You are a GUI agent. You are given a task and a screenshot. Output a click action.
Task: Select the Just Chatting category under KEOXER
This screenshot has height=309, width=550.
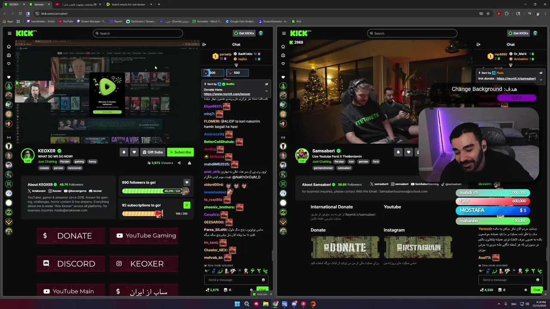[x=47, y=162]
